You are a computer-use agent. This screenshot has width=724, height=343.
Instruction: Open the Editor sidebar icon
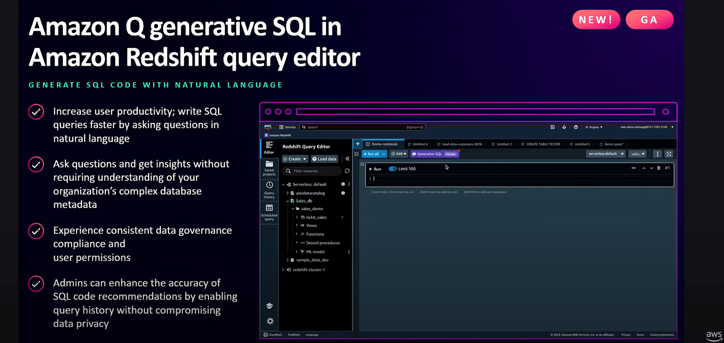coord(269,148)
